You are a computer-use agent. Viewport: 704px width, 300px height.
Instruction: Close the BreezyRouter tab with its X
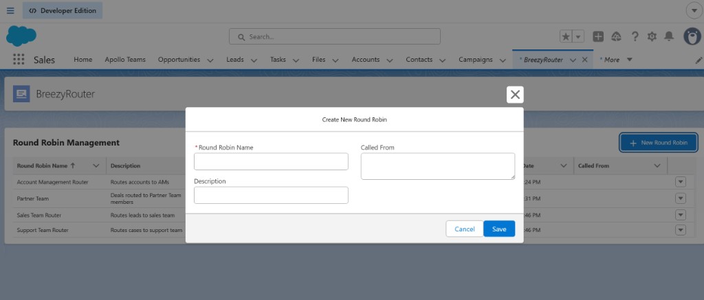tap(584, 60)
